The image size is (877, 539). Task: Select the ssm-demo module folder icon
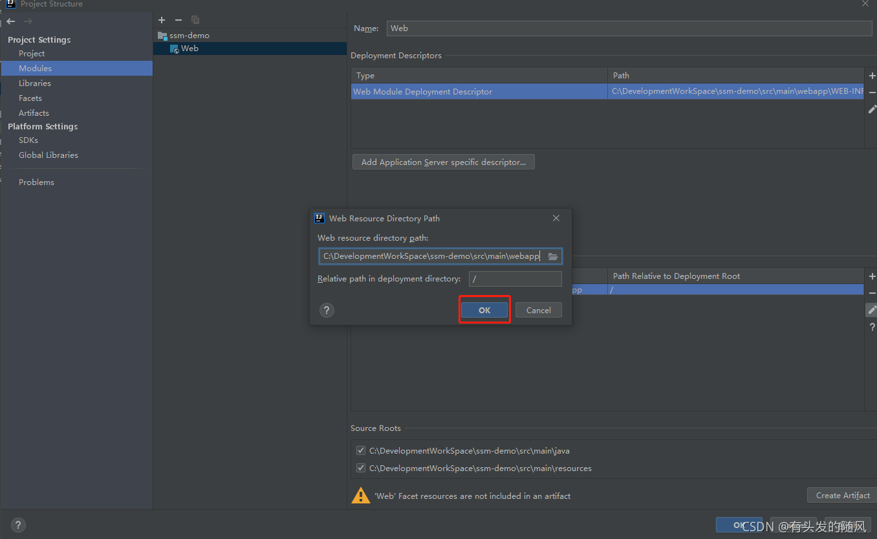(162, 36)
